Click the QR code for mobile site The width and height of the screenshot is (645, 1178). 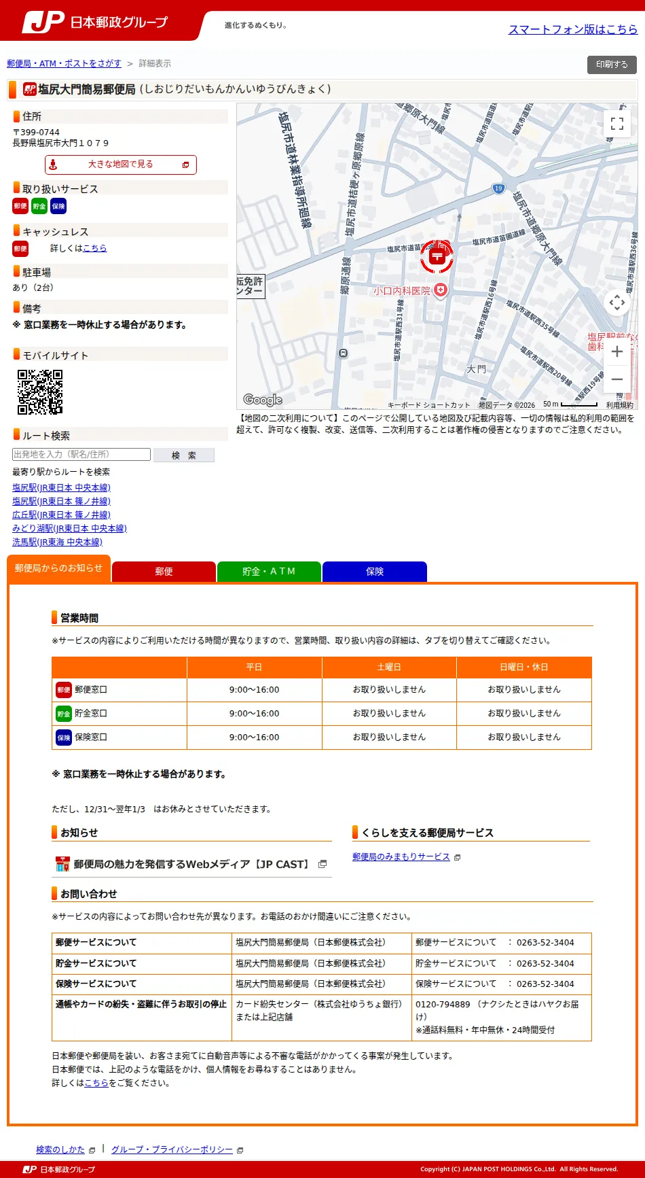(x=40, y=392)
